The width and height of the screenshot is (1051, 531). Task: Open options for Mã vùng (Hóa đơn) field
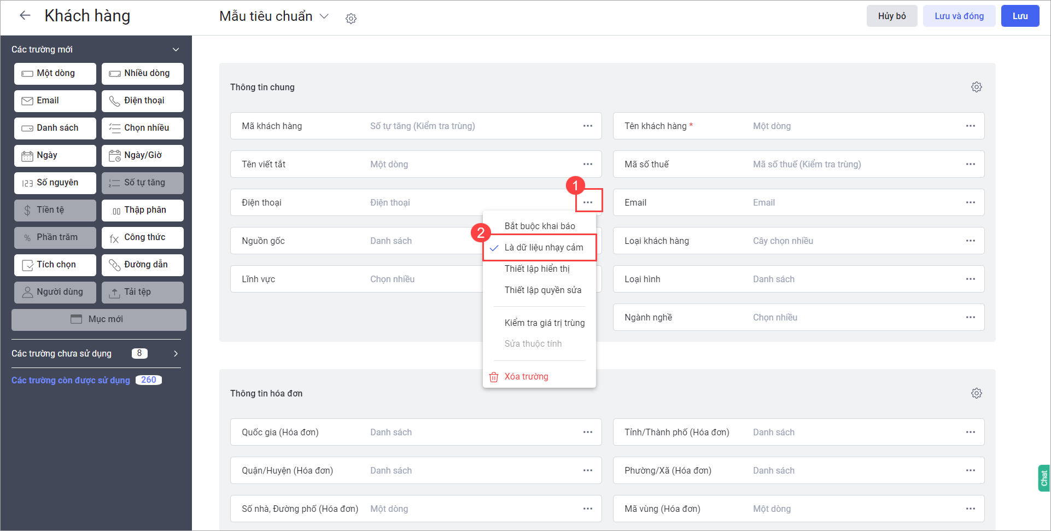click(971, 509)
